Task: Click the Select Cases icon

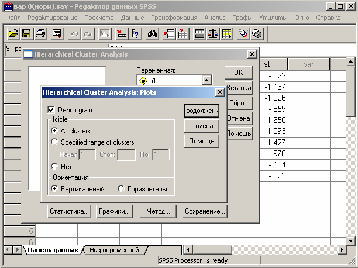Action: coord(226,34)
